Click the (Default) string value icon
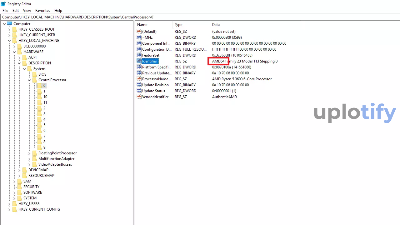 139,31
